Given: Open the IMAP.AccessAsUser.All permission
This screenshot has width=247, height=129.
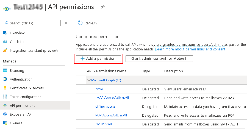Looking at the screenshot, I should 112,98.
